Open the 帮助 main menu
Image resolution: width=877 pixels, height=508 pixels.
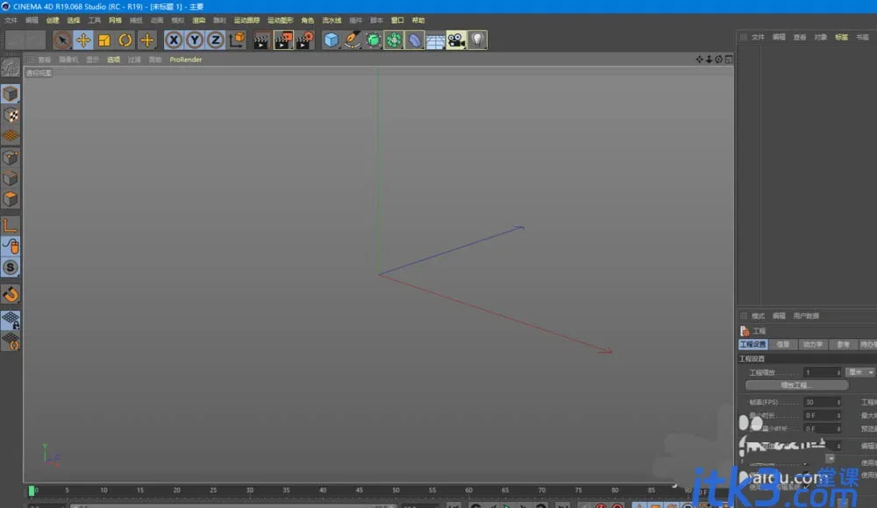[x=418, y=20]
